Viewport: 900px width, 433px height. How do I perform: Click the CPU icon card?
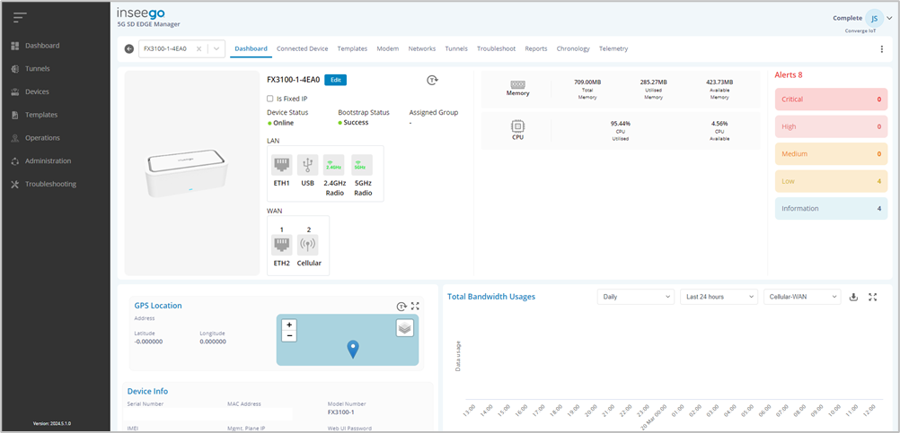[x=517, y=130]
